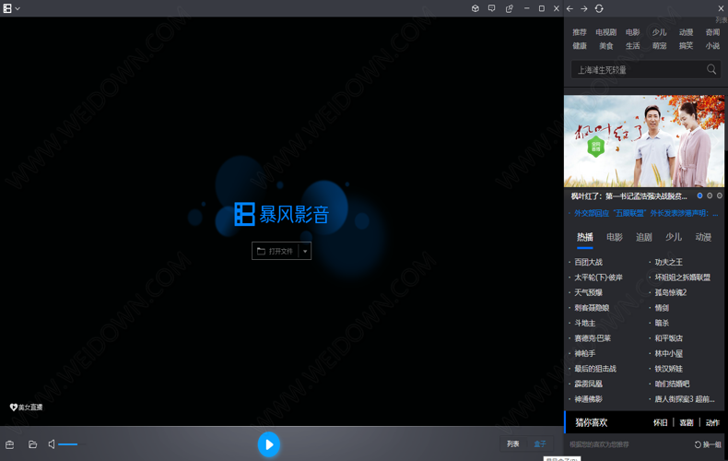728x461 pixels.
Task: Play 林中小屋 from the list
Action: coord(669,354)
